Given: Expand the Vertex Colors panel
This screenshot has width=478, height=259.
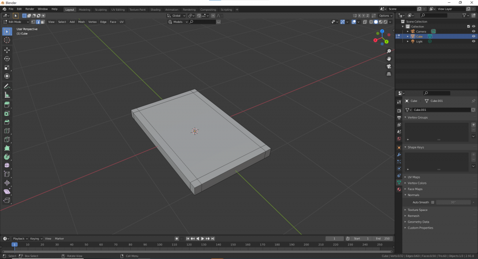Looking at the screenshot, I should click(417, 183).
